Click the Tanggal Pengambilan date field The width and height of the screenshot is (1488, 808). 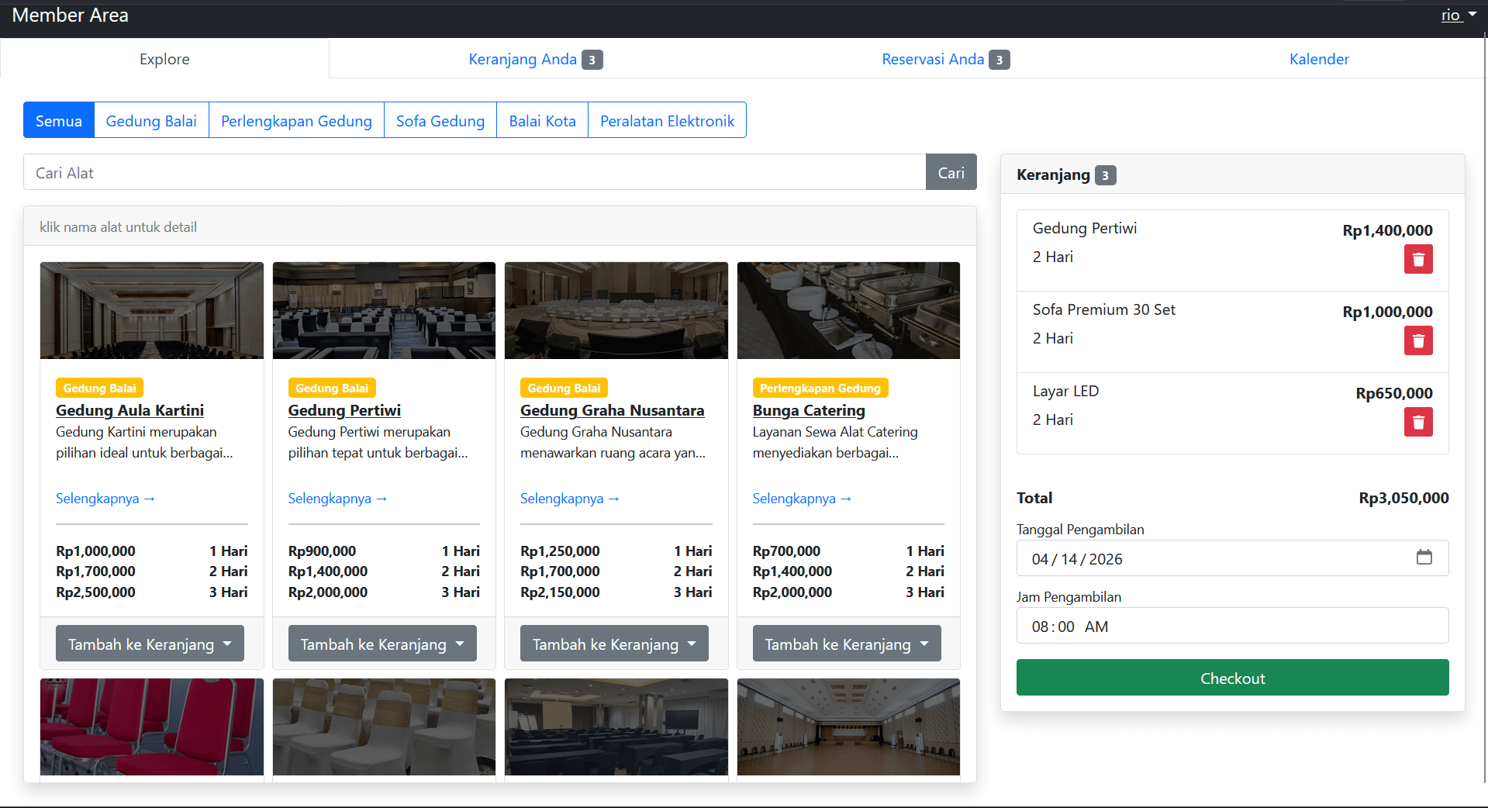[x=1232, y=558]
